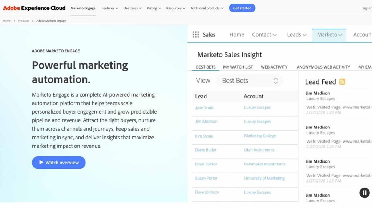
Task: Expand the Contact menu in Sales bar
Action: [264, 34]
